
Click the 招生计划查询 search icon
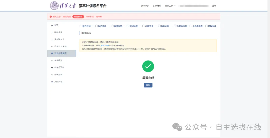point(52,46)
